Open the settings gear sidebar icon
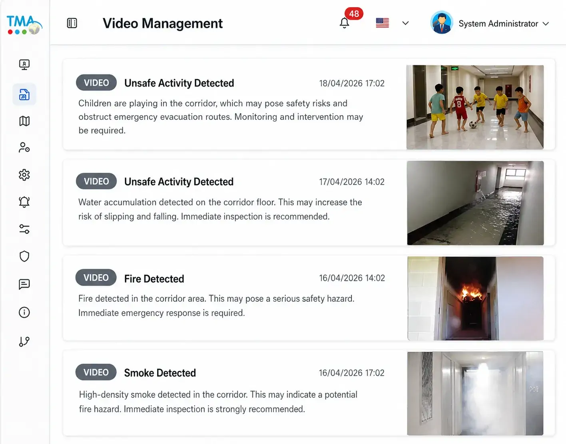Image resolution: width=566 pixels, height=444 pixels. (24, 175)
